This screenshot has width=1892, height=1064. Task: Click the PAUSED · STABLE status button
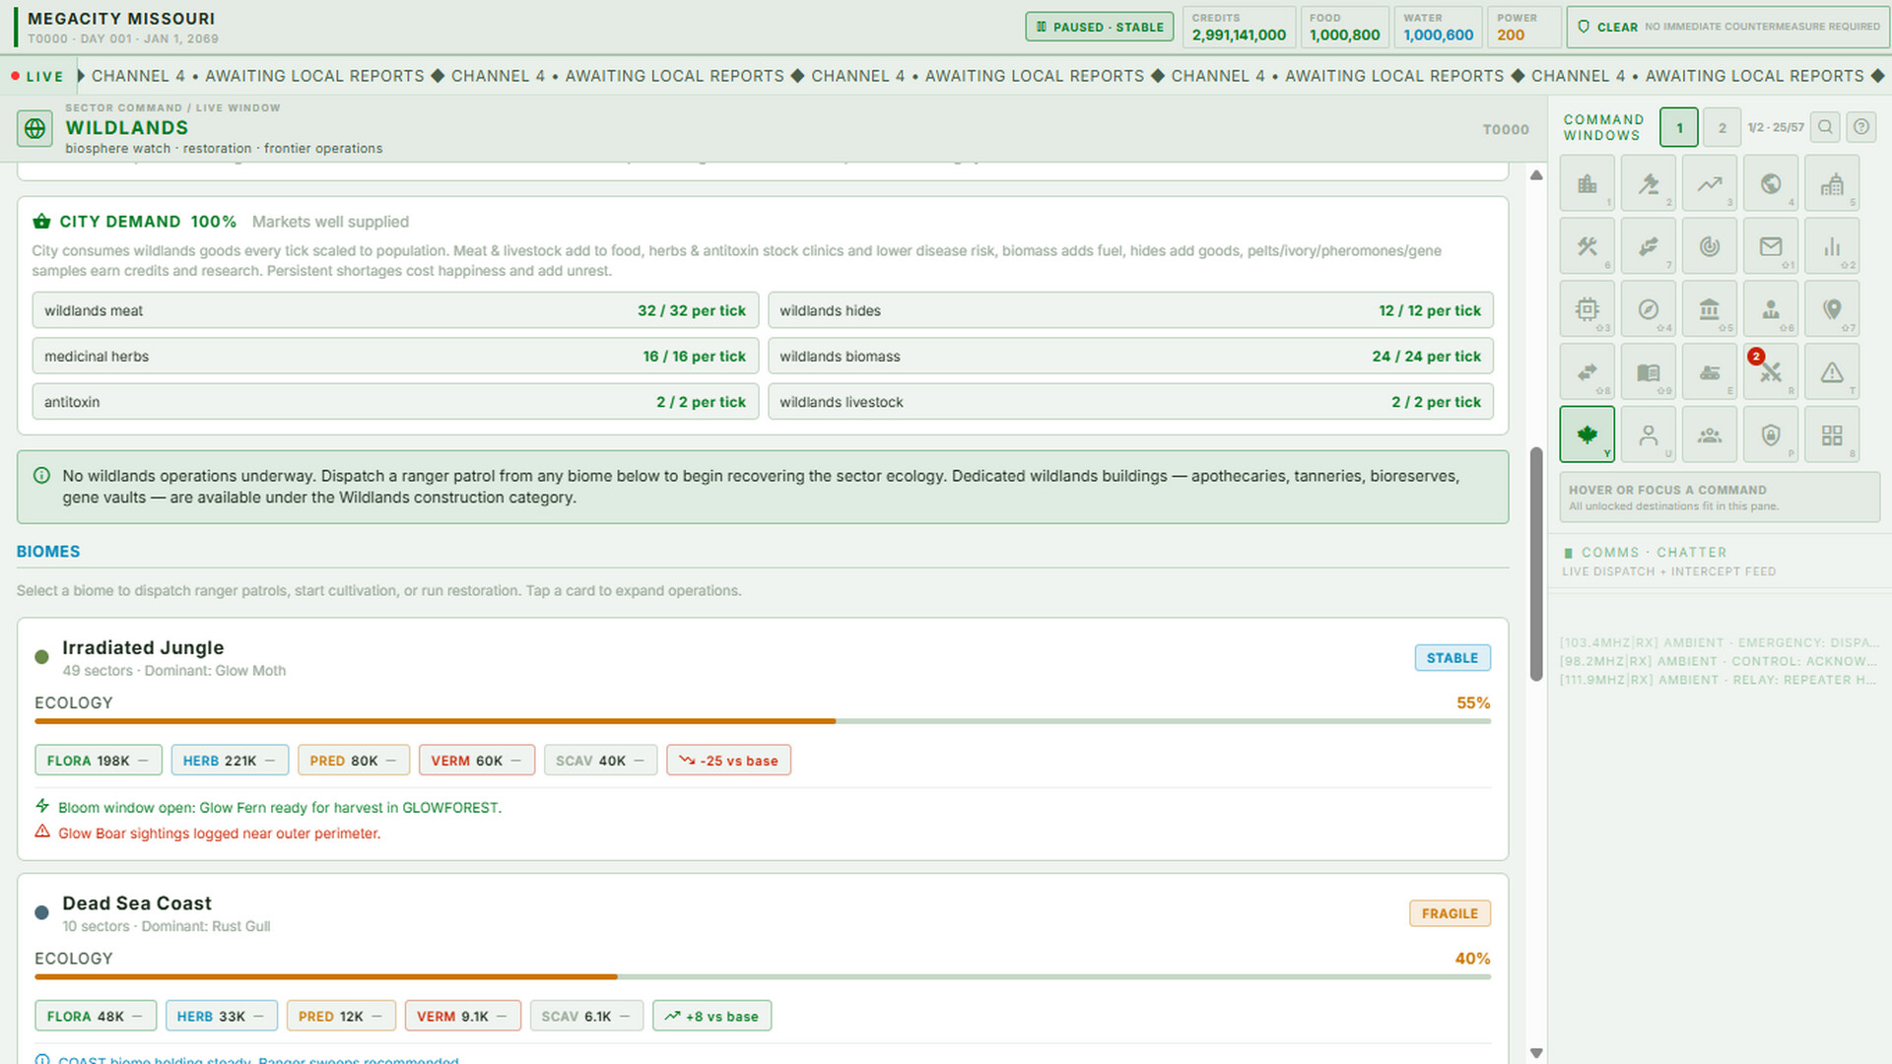(1100, 27)
